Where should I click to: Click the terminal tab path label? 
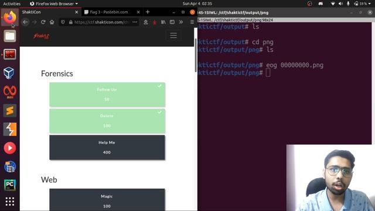[x=236, y=20]
